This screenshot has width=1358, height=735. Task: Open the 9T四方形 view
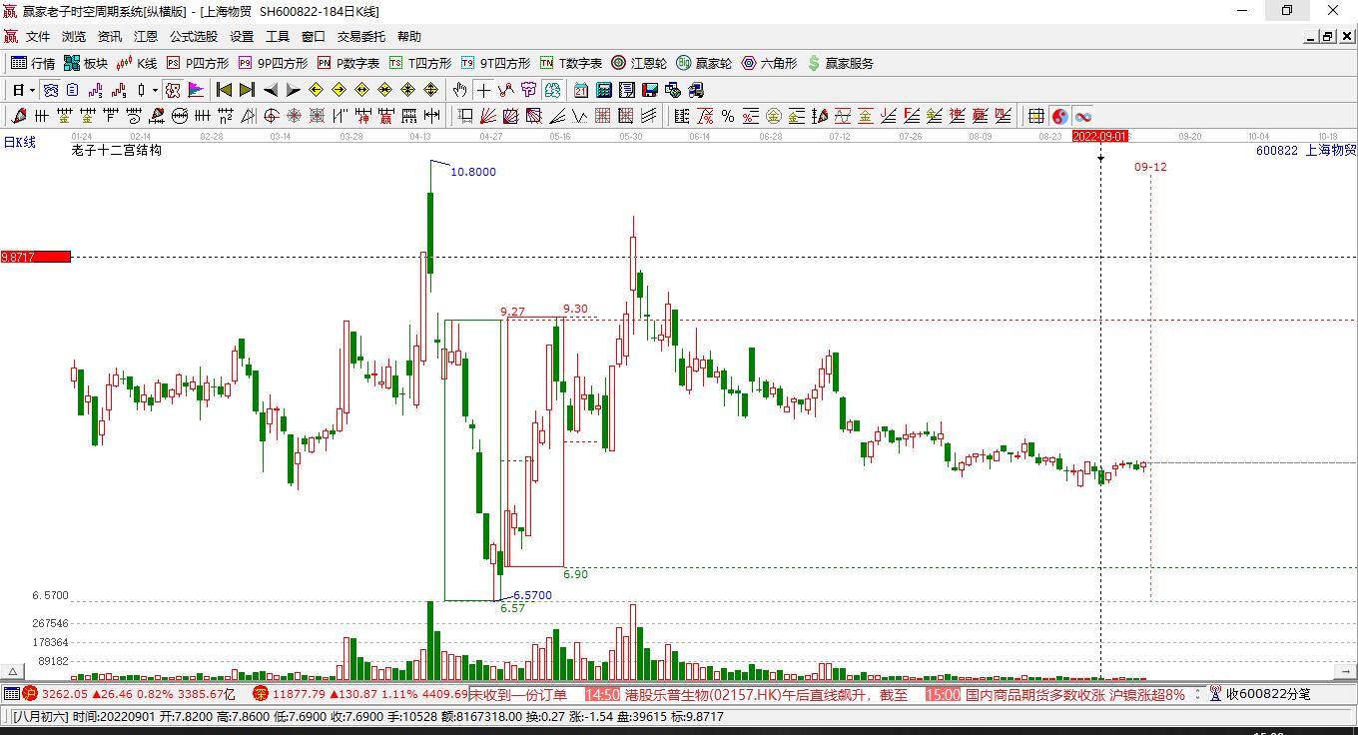click(x=496, y=63)
